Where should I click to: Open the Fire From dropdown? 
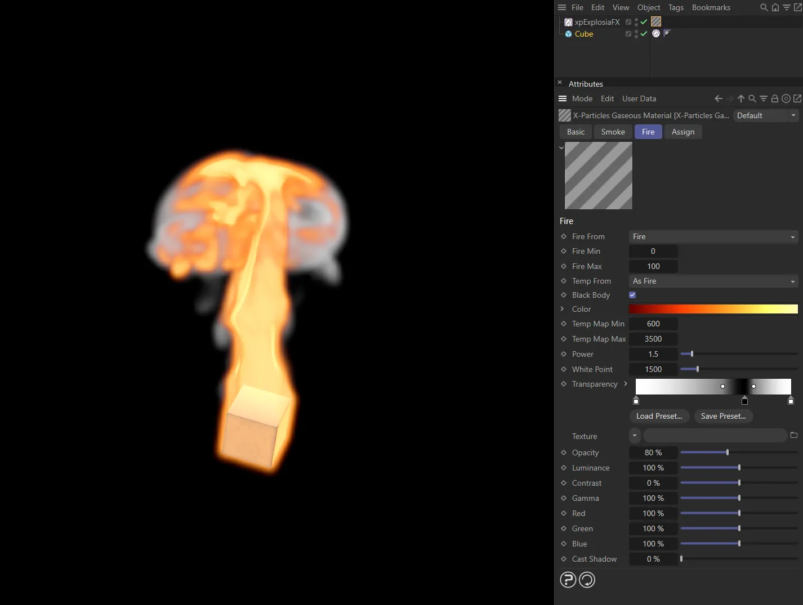tap(713, 236)
